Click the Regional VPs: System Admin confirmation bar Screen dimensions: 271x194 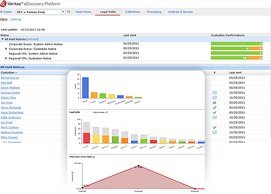[x=236, y=53]
